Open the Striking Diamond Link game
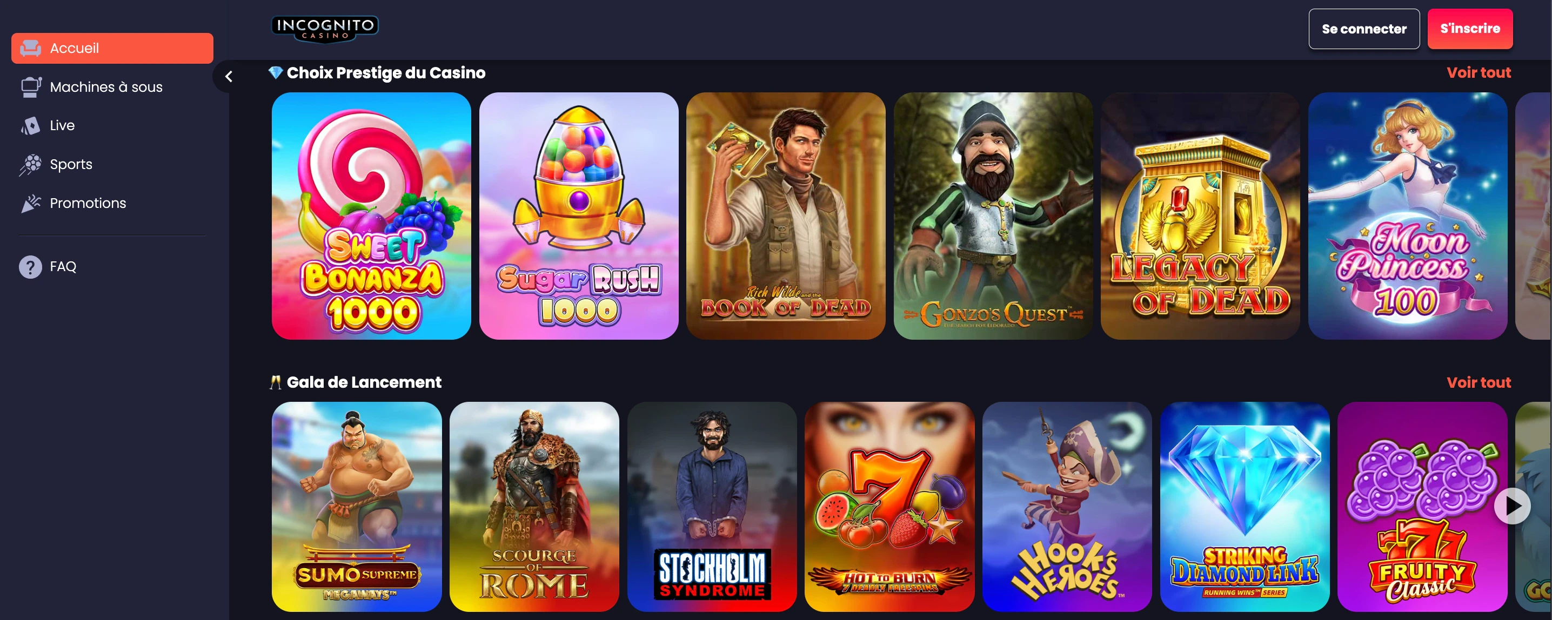Screen dimensions: 1552x620 click(x=1244, y=506)
